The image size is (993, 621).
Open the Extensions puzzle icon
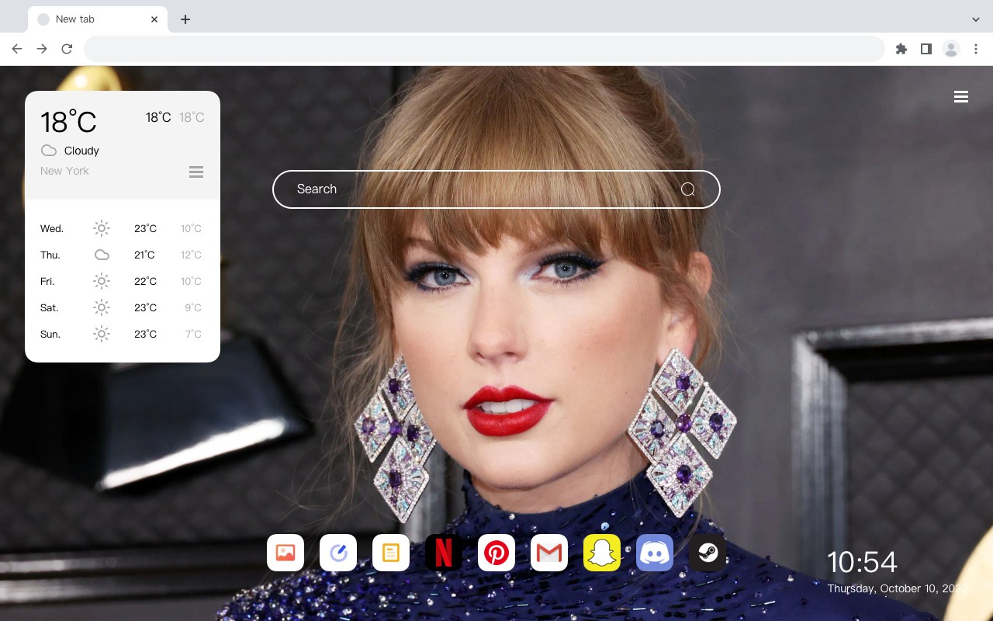[901, 49]
